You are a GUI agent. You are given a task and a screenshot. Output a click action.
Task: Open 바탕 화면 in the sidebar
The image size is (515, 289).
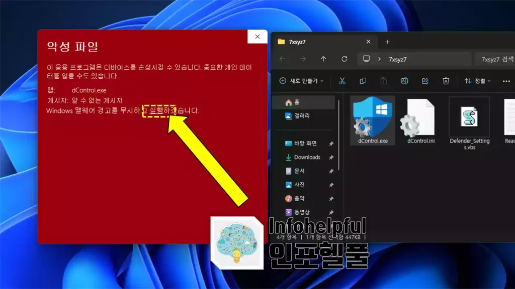pyautogui.click(x=305, y=143)
